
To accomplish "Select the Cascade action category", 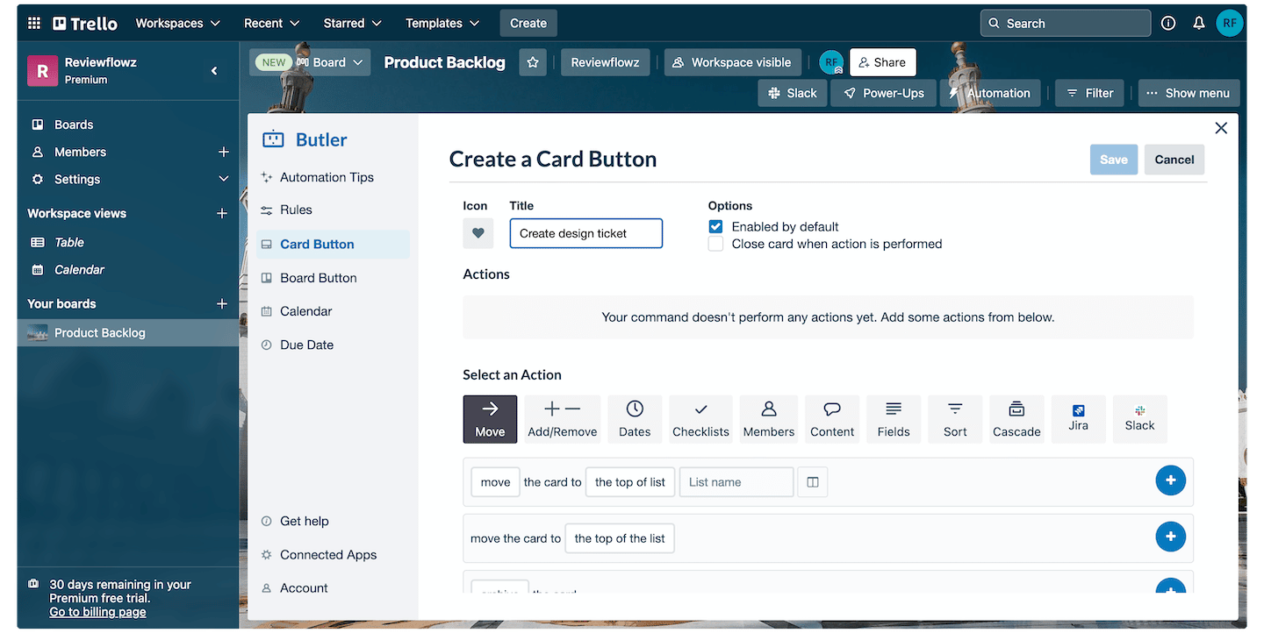I will pyautogui.click(x=1016, y=419).
